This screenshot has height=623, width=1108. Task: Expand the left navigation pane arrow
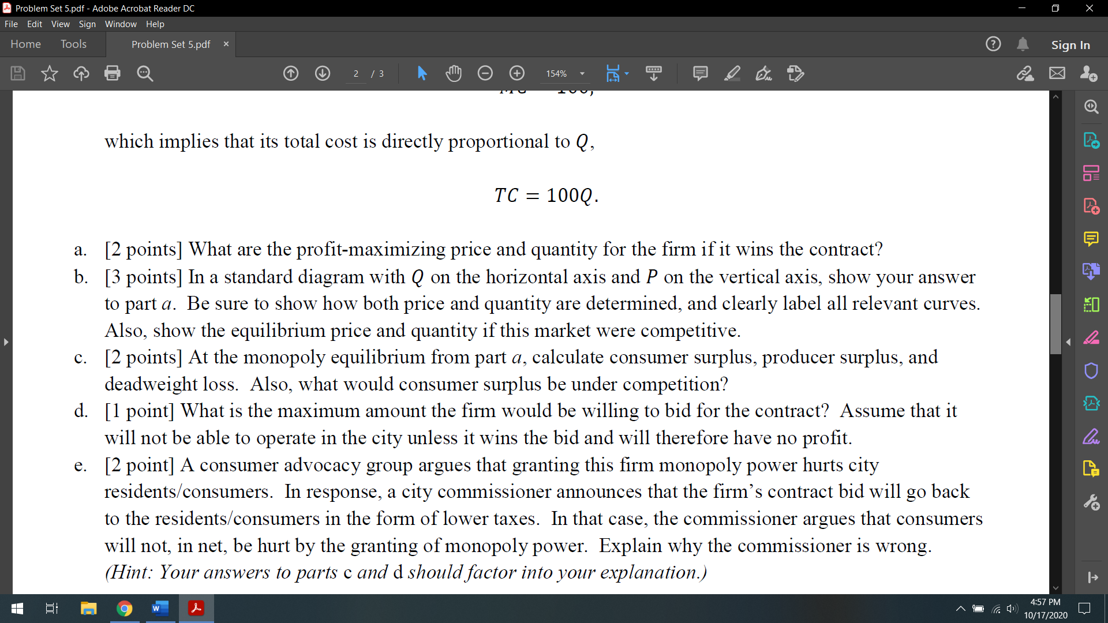click(6, 342)
